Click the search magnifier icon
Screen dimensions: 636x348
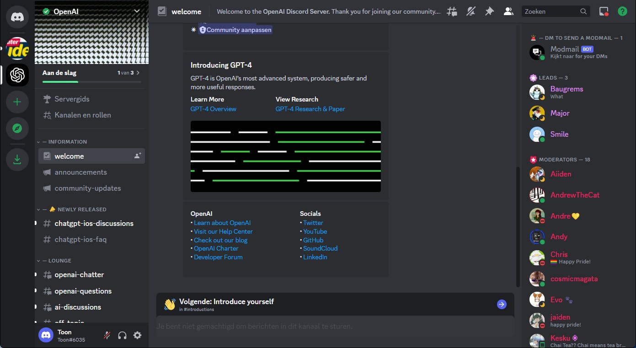(x=583, y=11)
